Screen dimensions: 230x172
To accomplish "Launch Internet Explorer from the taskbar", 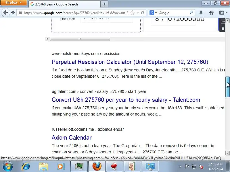I will click(26, 166).
